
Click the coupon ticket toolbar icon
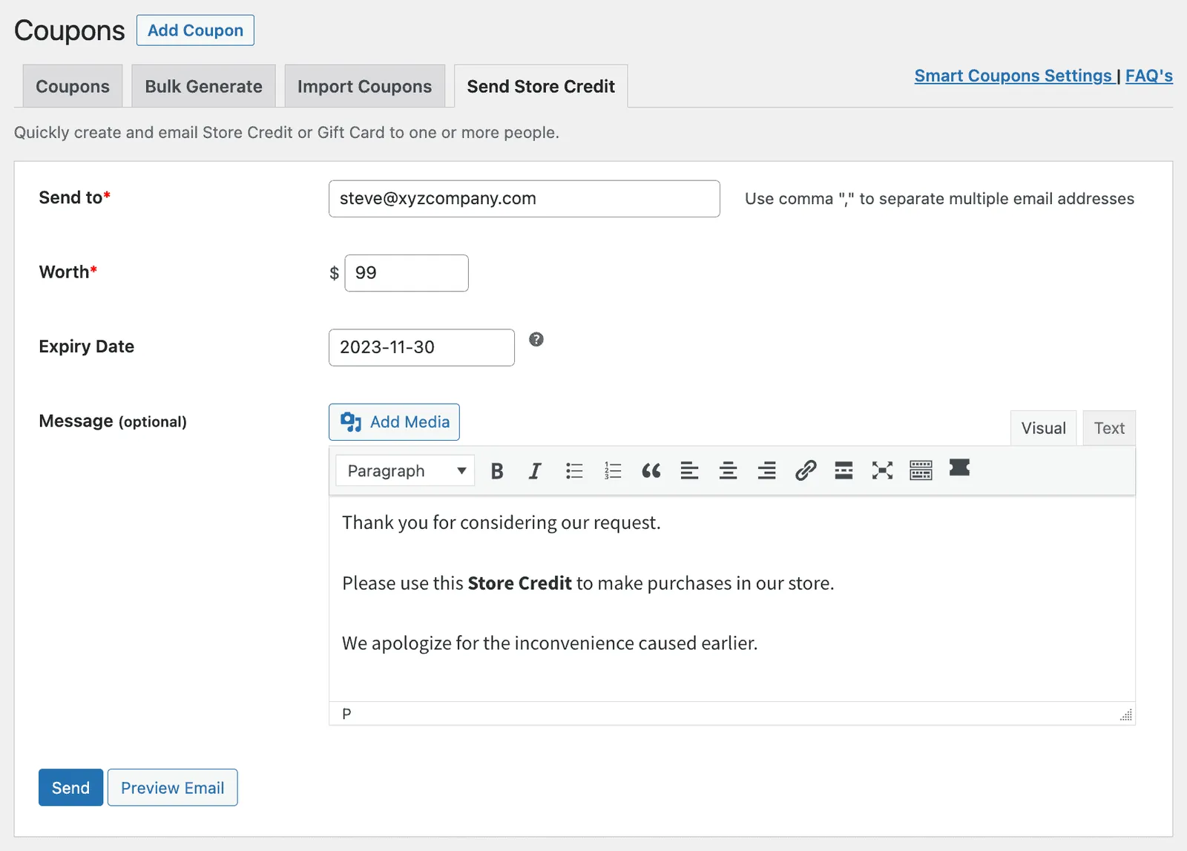(x=959, y=468)
